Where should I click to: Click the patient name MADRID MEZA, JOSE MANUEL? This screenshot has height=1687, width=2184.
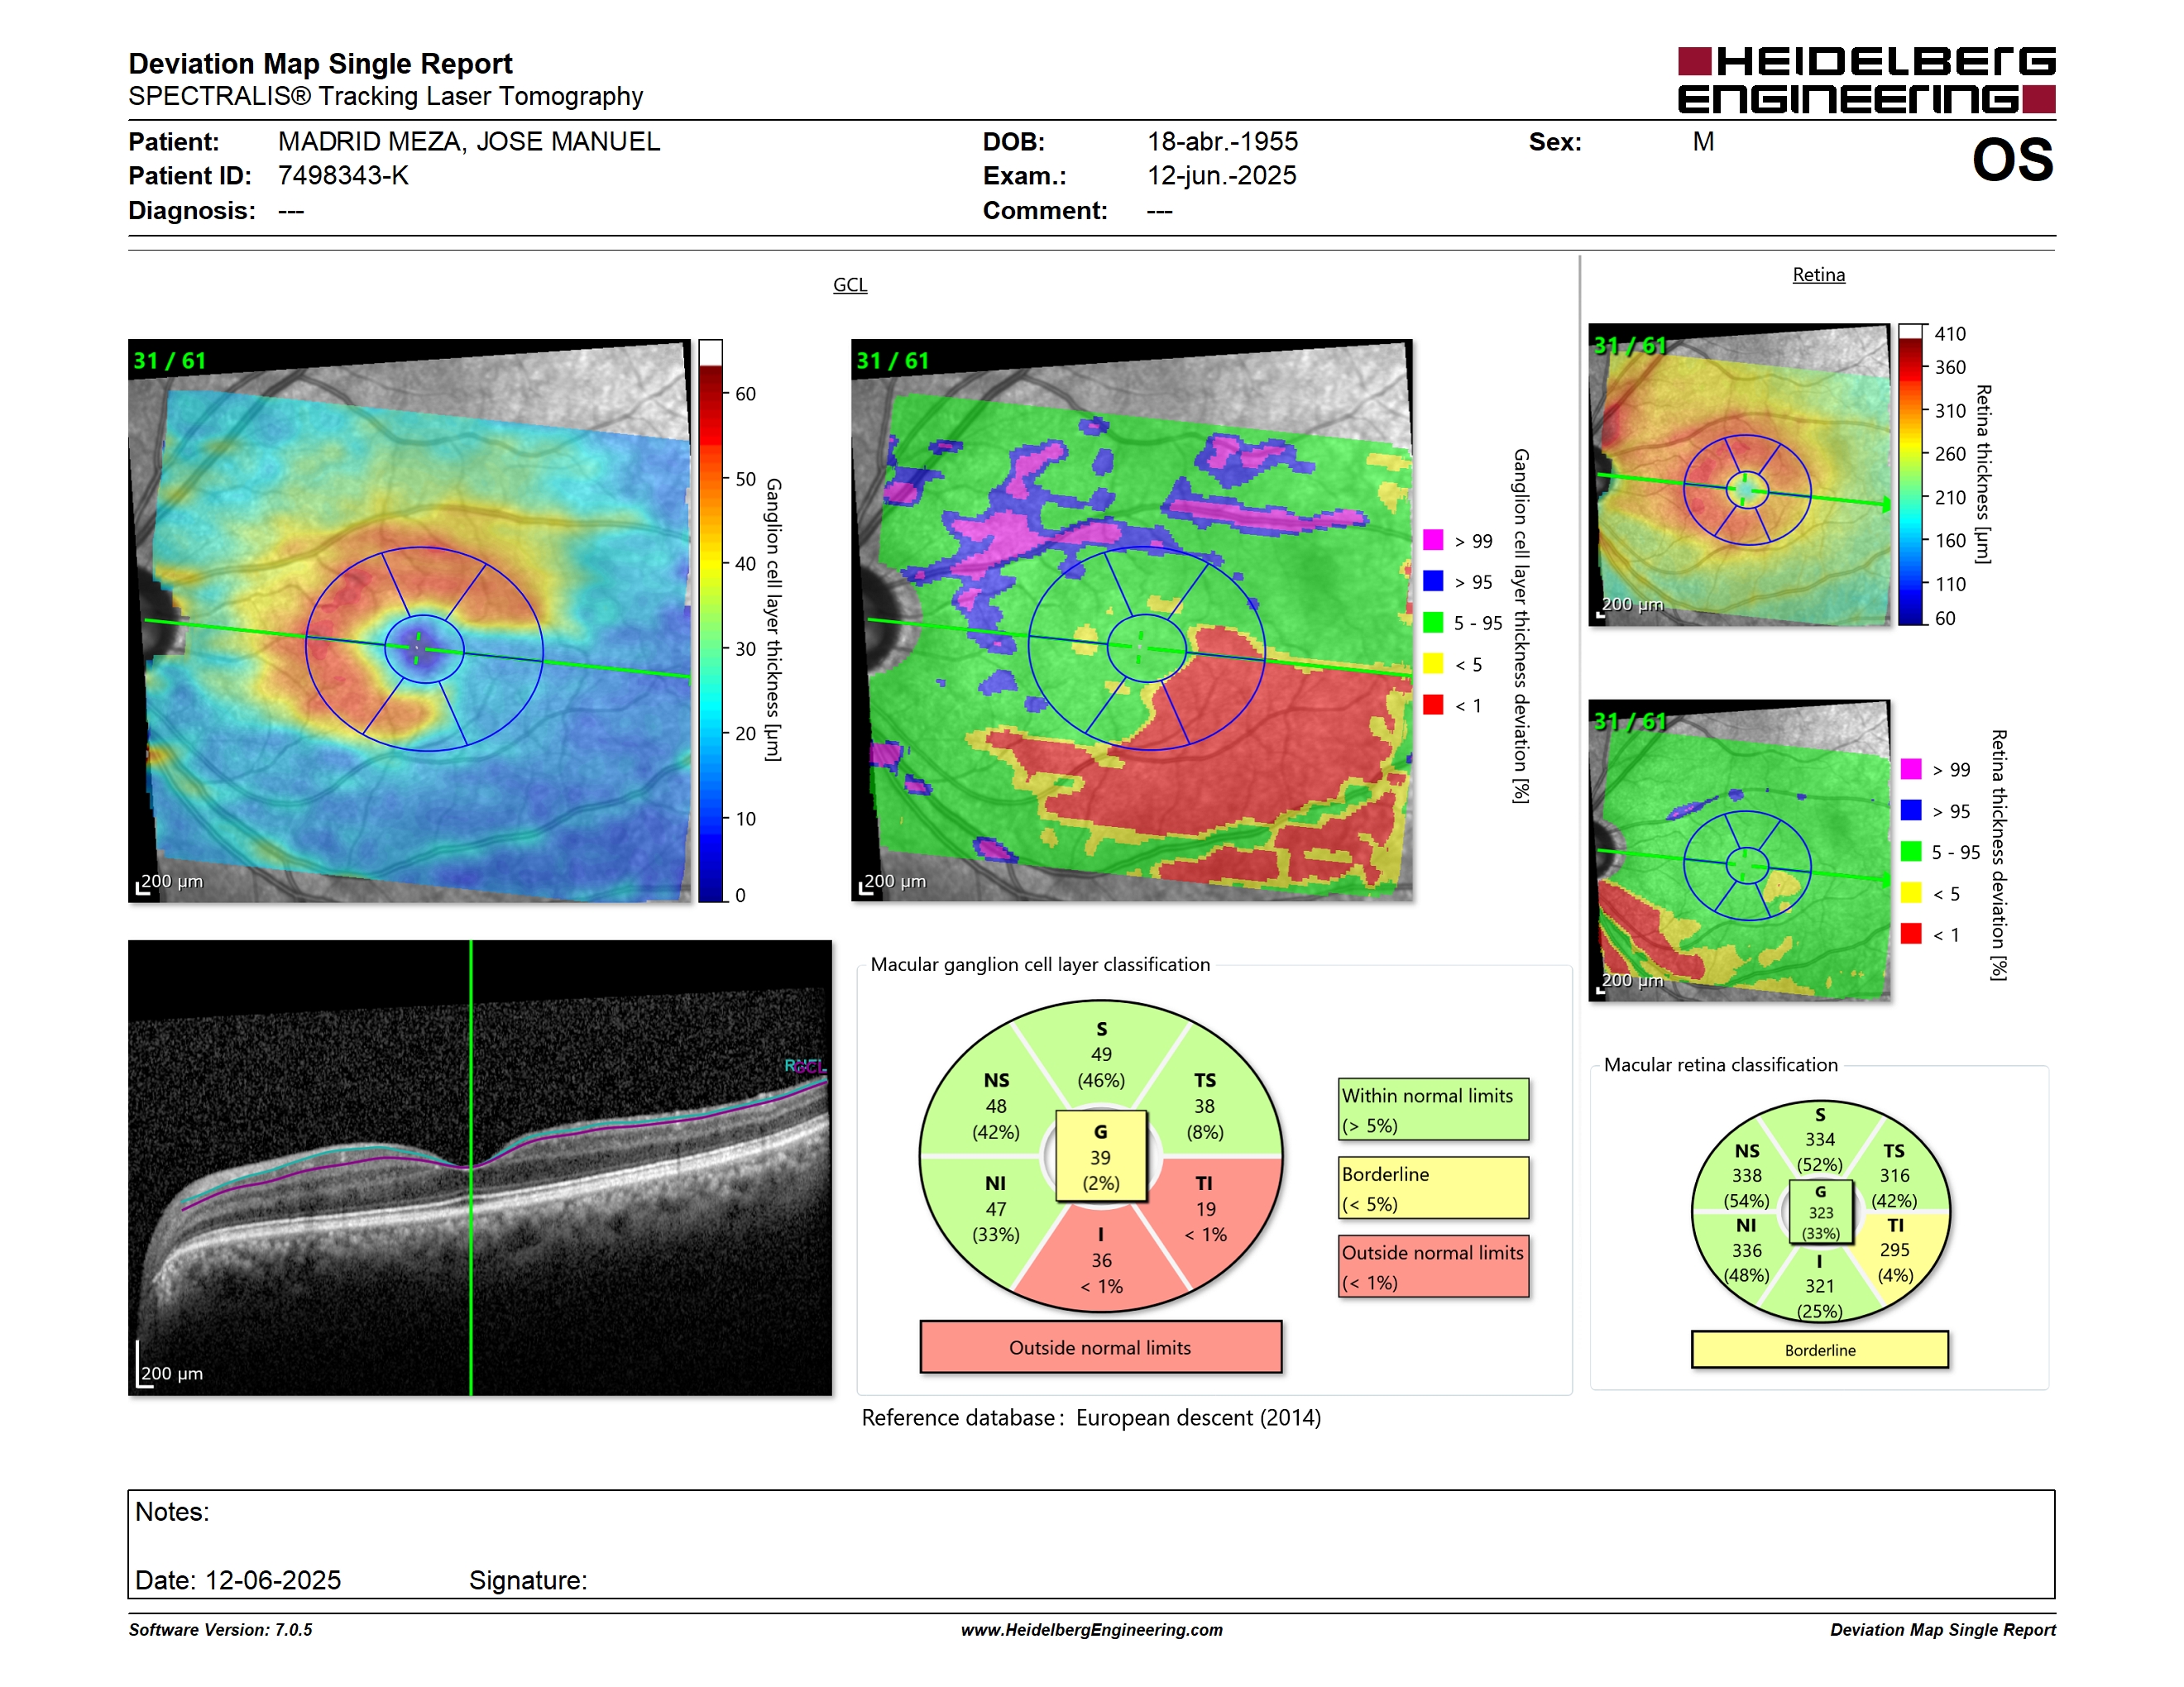(x=469, y=142)
